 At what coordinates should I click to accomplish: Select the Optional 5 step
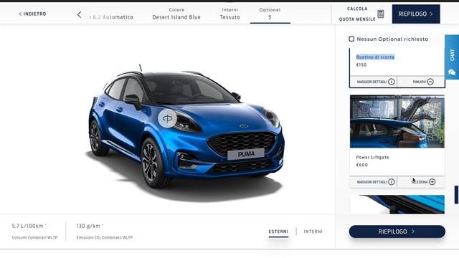click(270, 14)
